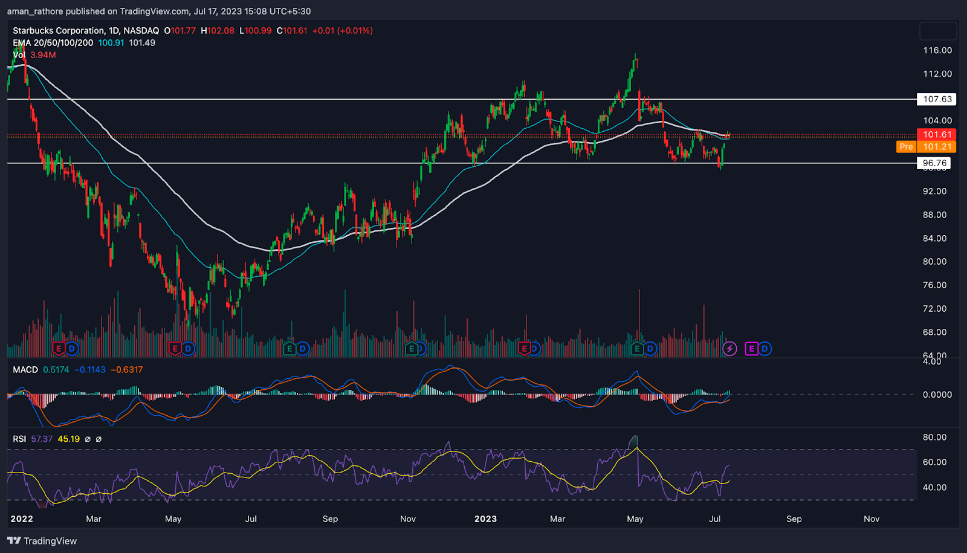
Task: Click the red 101.61 last price label
Action: pyautogui.click(x=937, y=135)
